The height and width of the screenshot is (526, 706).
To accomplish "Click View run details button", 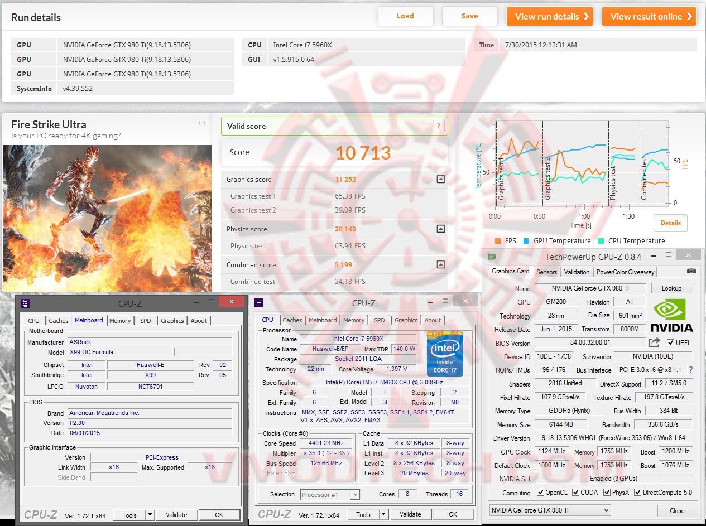I will pos(549,16).
